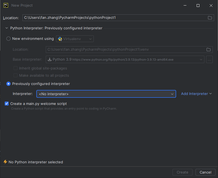Screen dimensions: 218x178
Task: Click the Base interpreter: label
Action: pyautogui.click(x=27, y=60)
